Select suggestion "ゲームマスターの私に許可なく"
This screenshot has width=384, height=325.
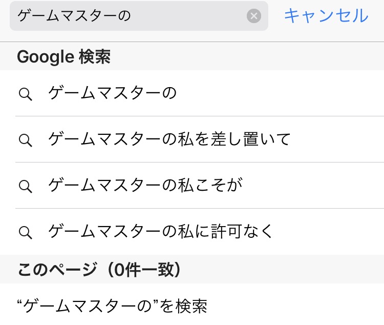161,232
